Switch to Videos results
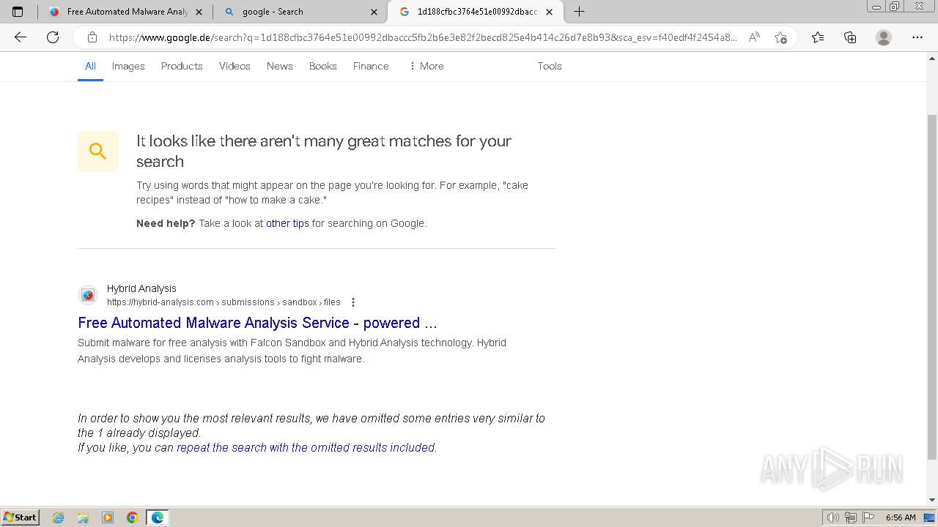The width and height of the screenshot is (938, 527). click(x=234, y=66)
